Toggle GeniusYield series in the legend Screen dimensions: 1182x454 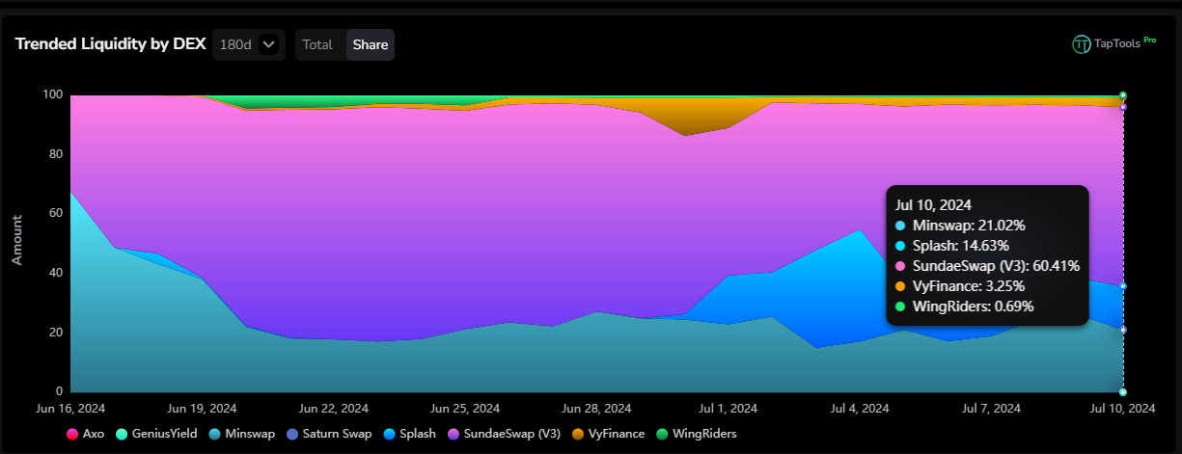coord(155,434)
